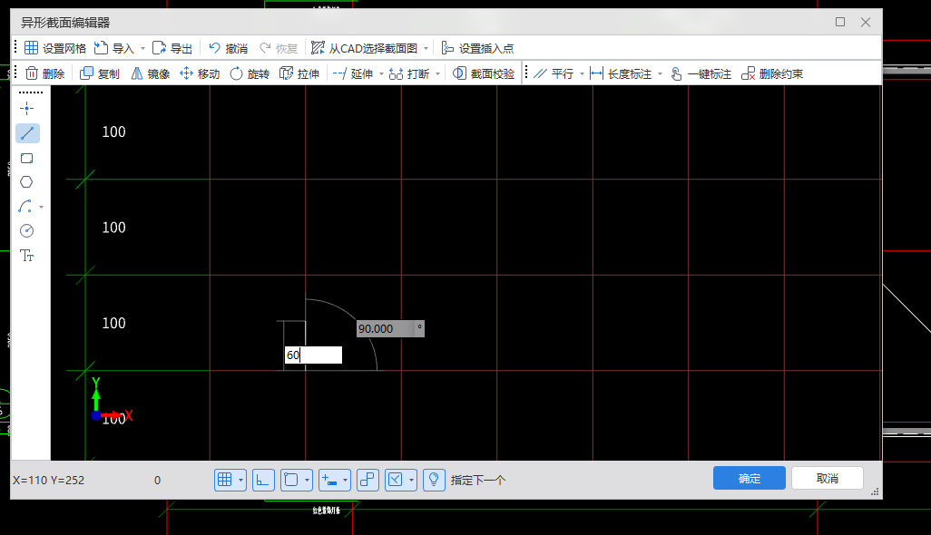Select section from CAD via 从CAD选择截面图
931x535 pixels.
[364, 48]
